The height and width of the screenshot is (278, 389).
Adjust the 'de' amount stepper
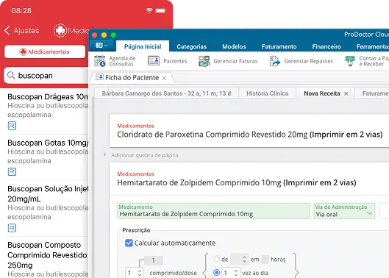[244, 259]
